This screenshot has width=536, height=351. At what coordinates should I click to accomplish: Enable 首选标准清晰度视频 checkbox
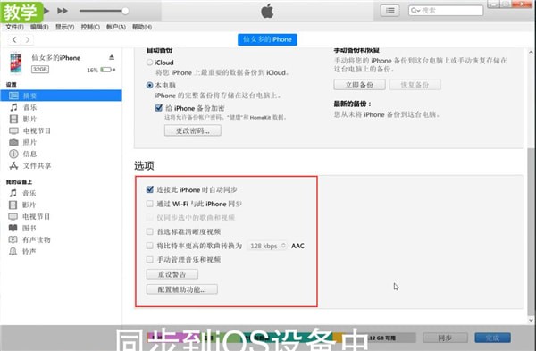[150, 231]
